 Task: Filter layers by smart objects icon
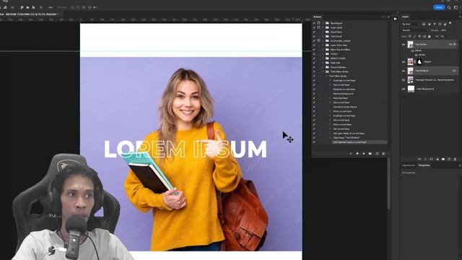coord(445,24)
